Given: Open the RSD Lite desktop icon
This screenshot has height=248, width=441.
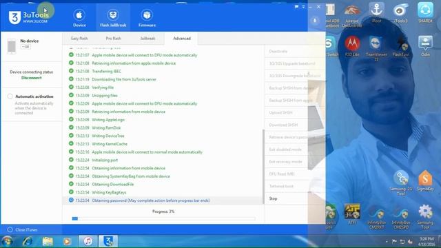Looking at the screenshot, I should tap(352, 46).
